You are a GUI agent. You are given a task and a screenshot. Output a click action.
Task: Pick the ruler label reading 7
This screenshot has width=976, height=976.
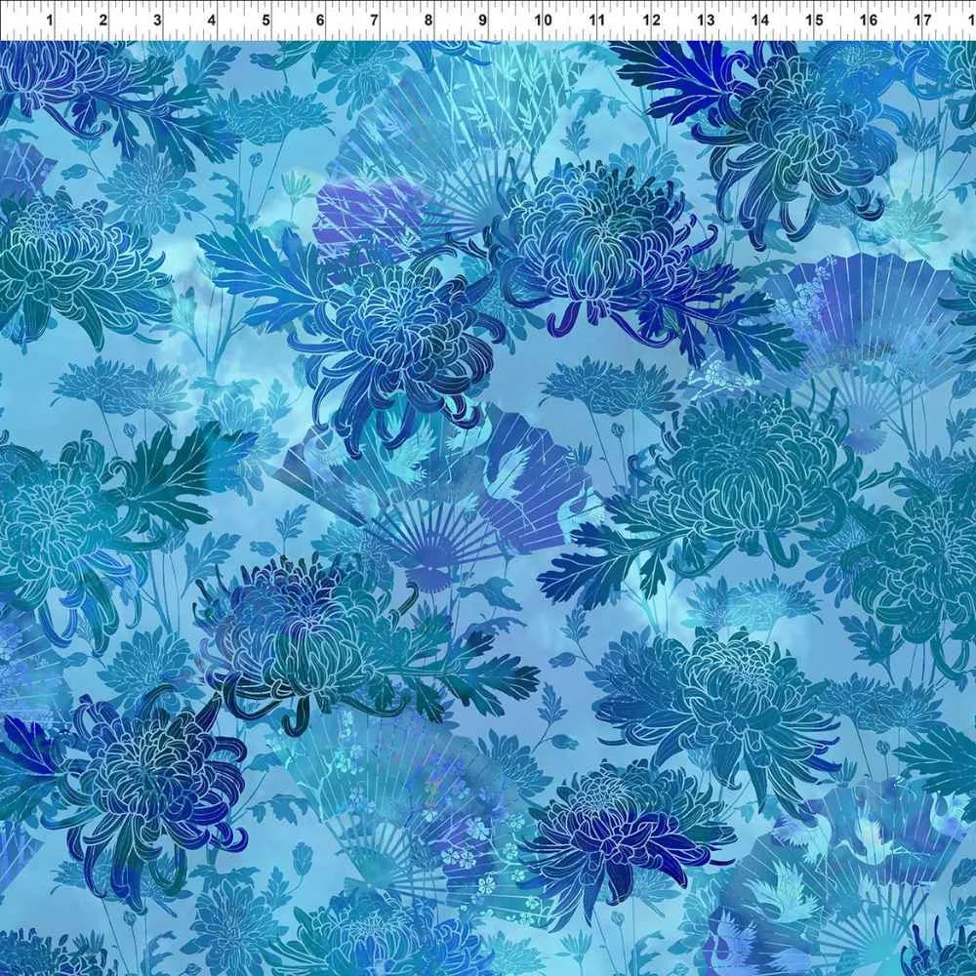374,20
